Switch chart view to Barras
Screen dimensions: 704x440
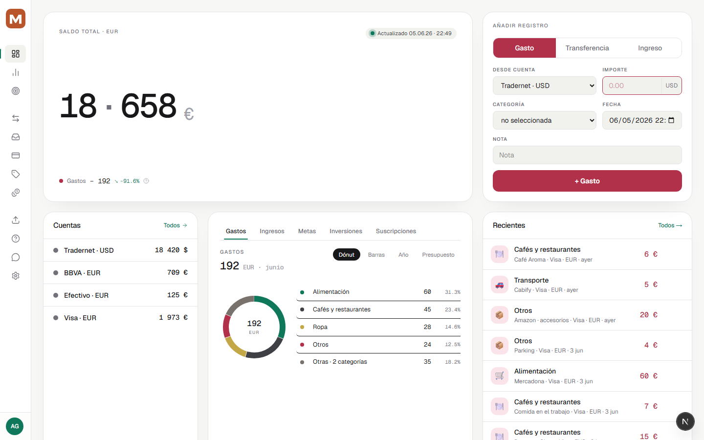(376, 255)
